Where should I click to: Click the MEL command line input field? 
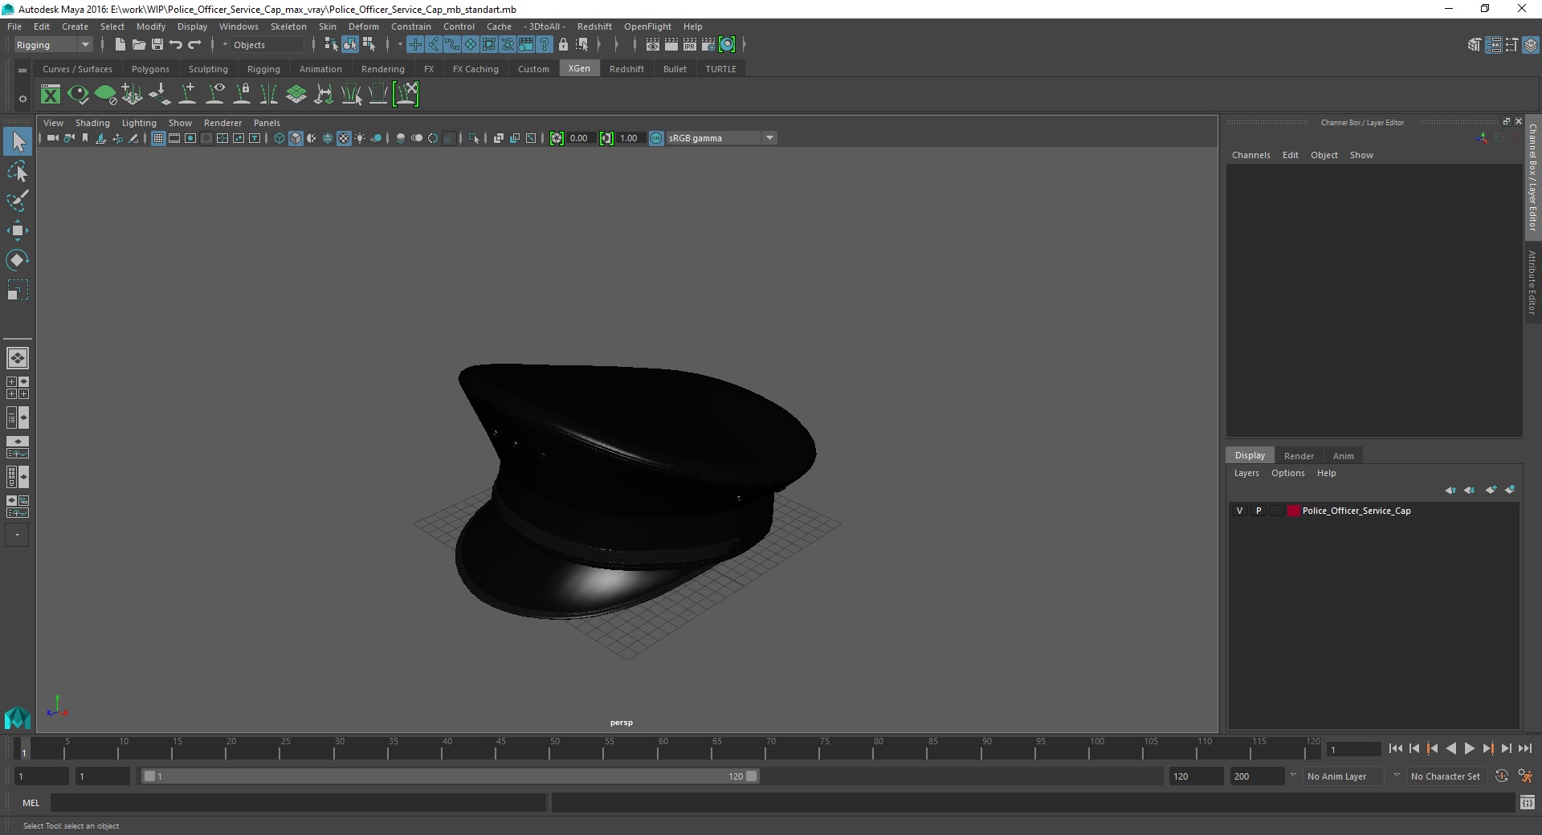coord(299,802)
